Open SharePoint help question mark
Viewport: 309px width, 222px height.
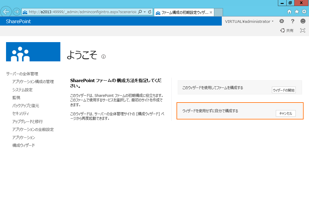(292, 21)
